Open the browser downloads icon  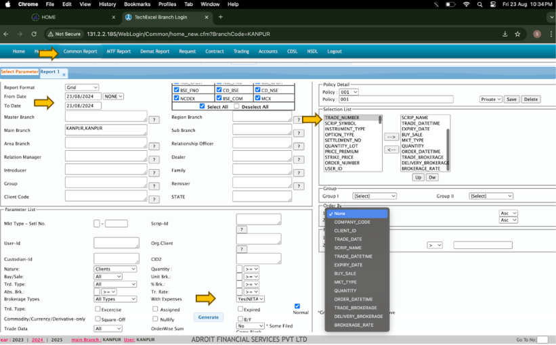click(505, 34)
